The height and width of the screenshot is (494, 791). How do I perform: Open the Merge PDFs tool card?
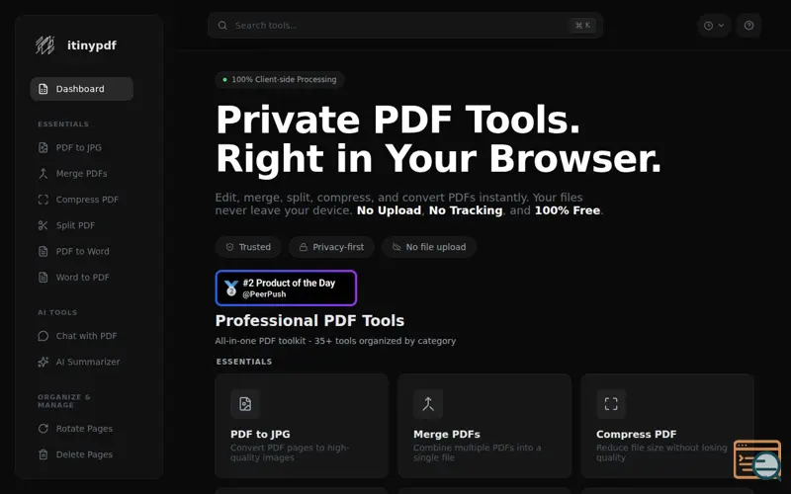coord(484,426)
